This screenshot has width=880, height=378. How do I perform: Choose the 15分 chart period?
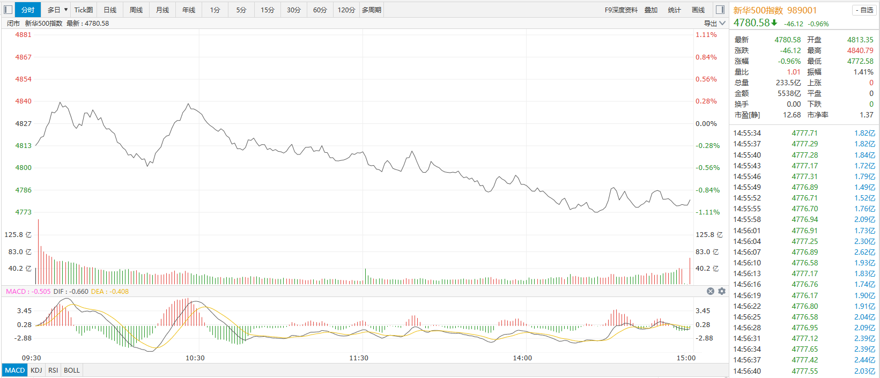268,10
